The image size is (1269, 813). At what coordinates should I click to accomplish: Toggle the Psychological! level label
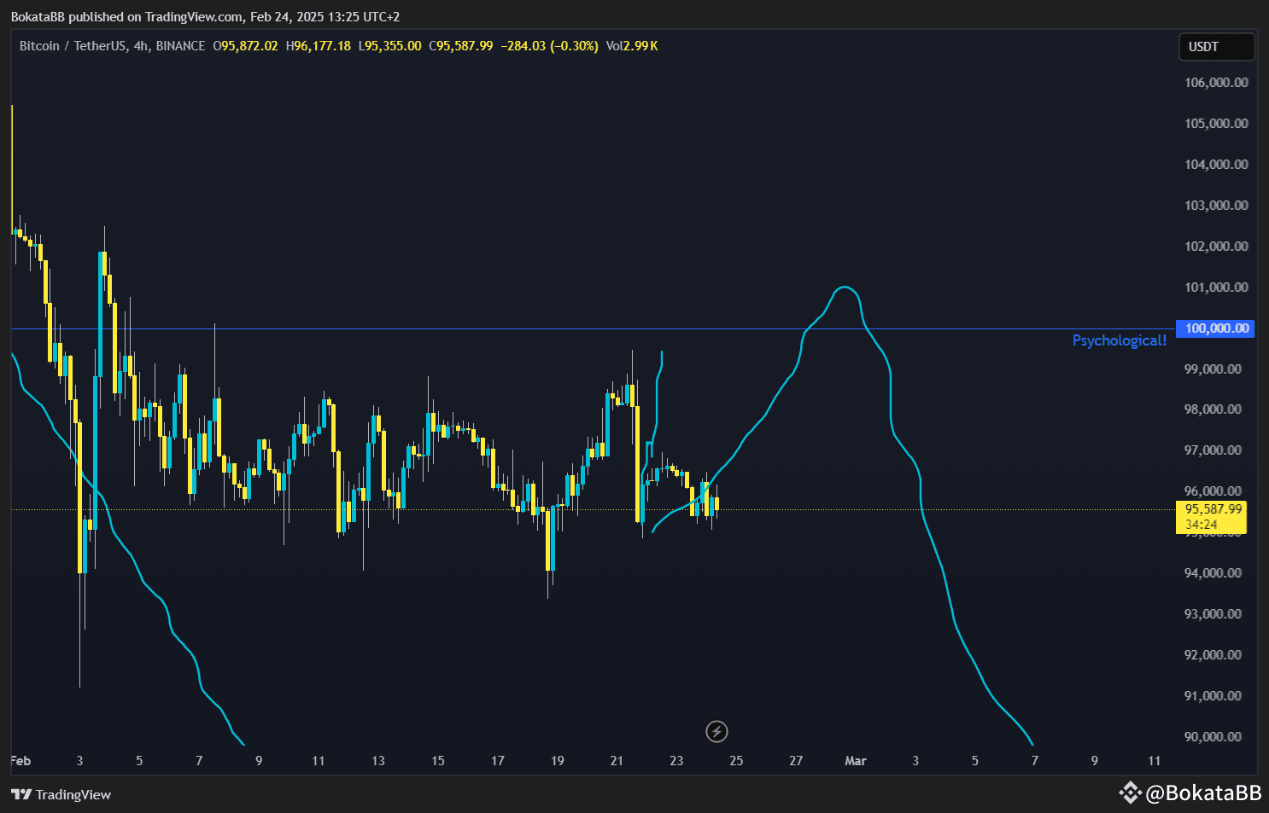(1119, 340)
